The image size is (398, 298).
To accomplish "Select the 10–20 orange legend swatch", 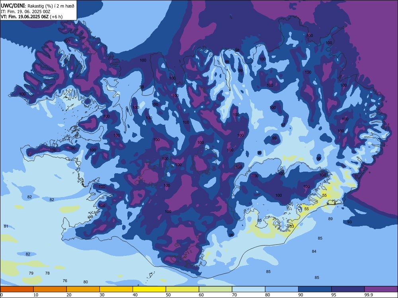I will [50, 289].
